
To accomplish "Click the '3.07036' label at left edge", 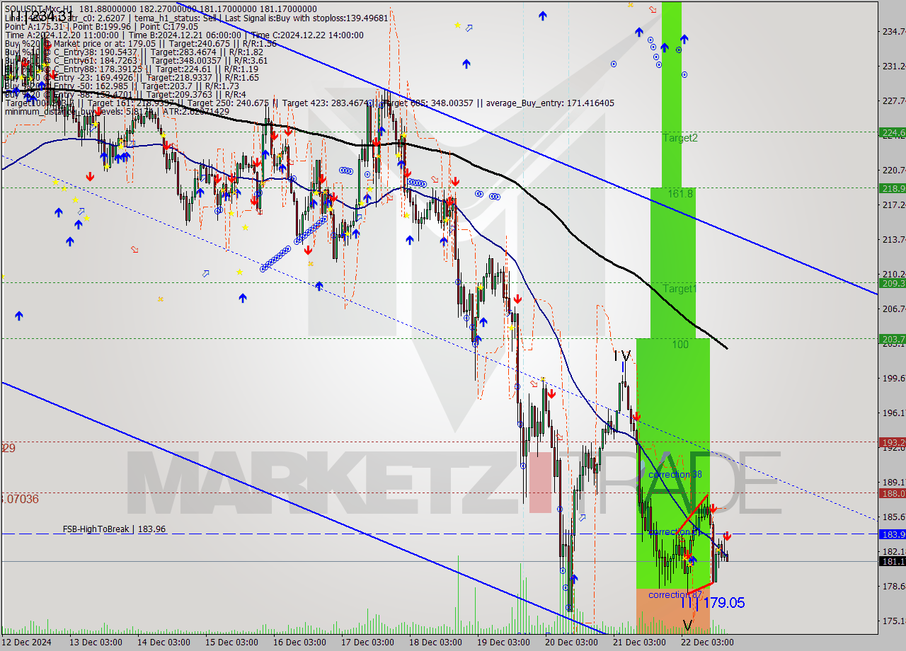I will pyautogui.click(x=19, y=499).
